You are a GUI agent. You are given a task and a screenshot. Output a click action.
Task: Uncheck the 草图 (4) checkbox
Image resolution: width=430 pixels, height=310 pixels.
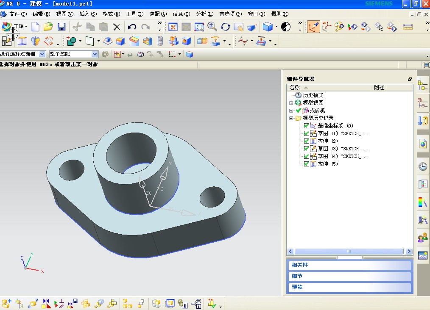pos(307,156)
